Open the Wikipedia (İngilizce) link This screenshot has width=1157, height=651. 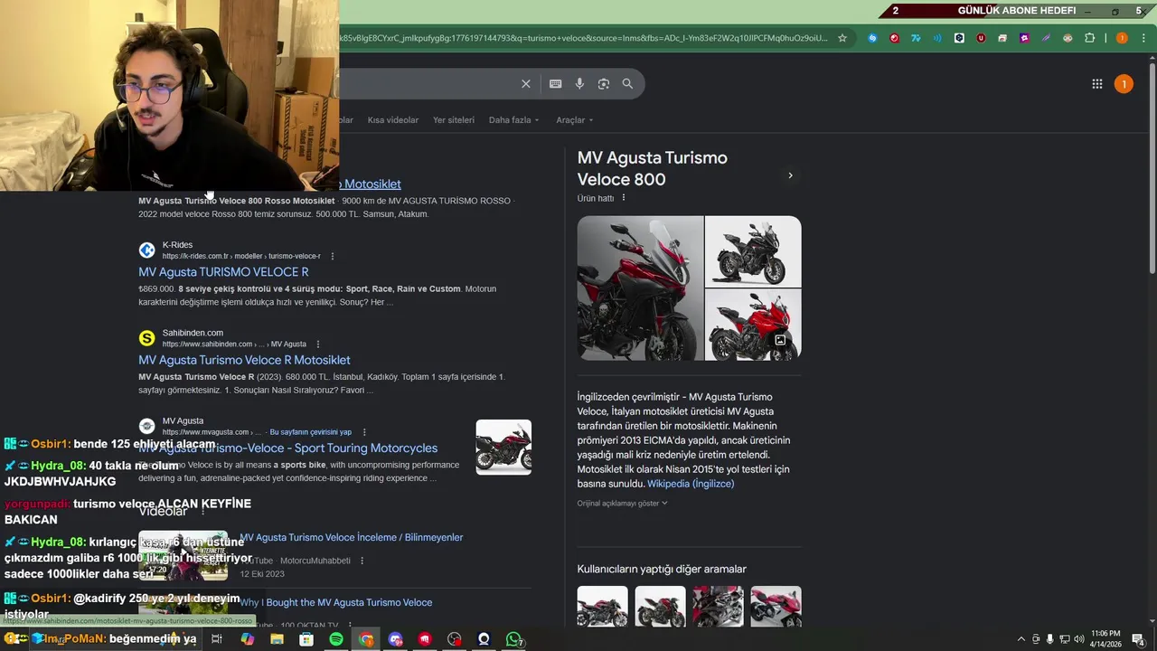(x=691, y=484)
